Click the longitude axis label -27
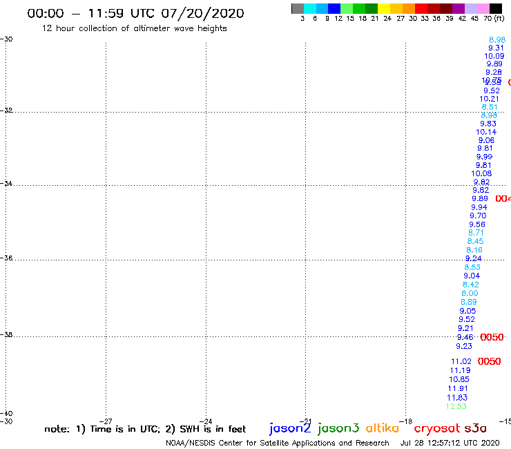This screenshot has height=449, width=511. point(106,421)
